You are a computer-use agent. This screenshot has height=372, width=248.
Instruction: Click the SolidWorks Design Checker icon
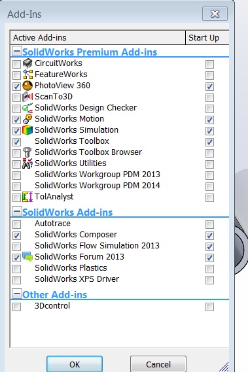point(27,108)
